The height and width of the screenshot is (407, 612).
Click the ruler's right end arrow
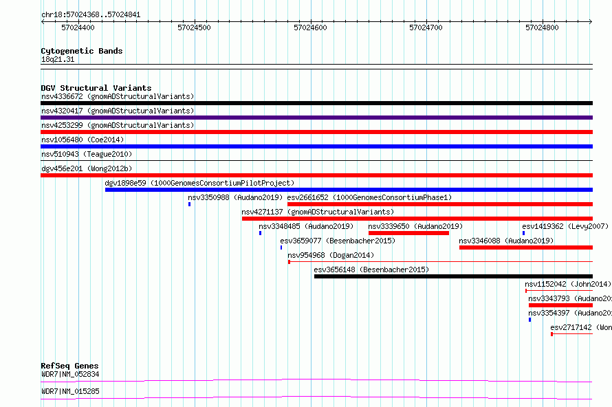coord(591,22)
